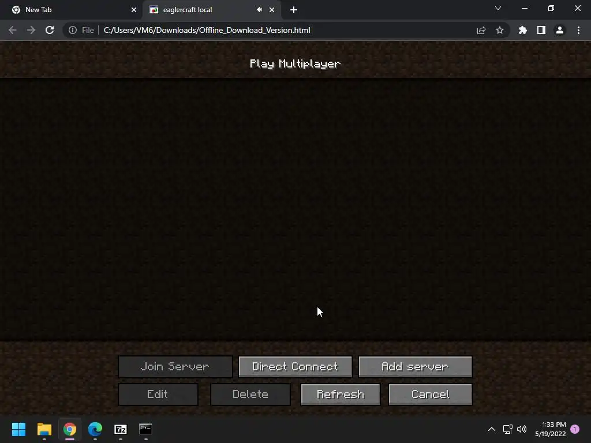Open the command prompt taskbar icon
Screen dimensions: 591x443
145,429
